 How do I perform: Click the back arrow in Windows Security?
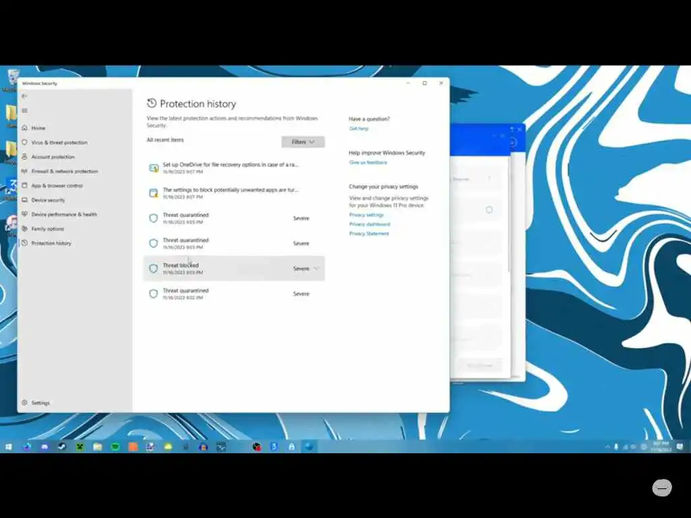point(24,96)
